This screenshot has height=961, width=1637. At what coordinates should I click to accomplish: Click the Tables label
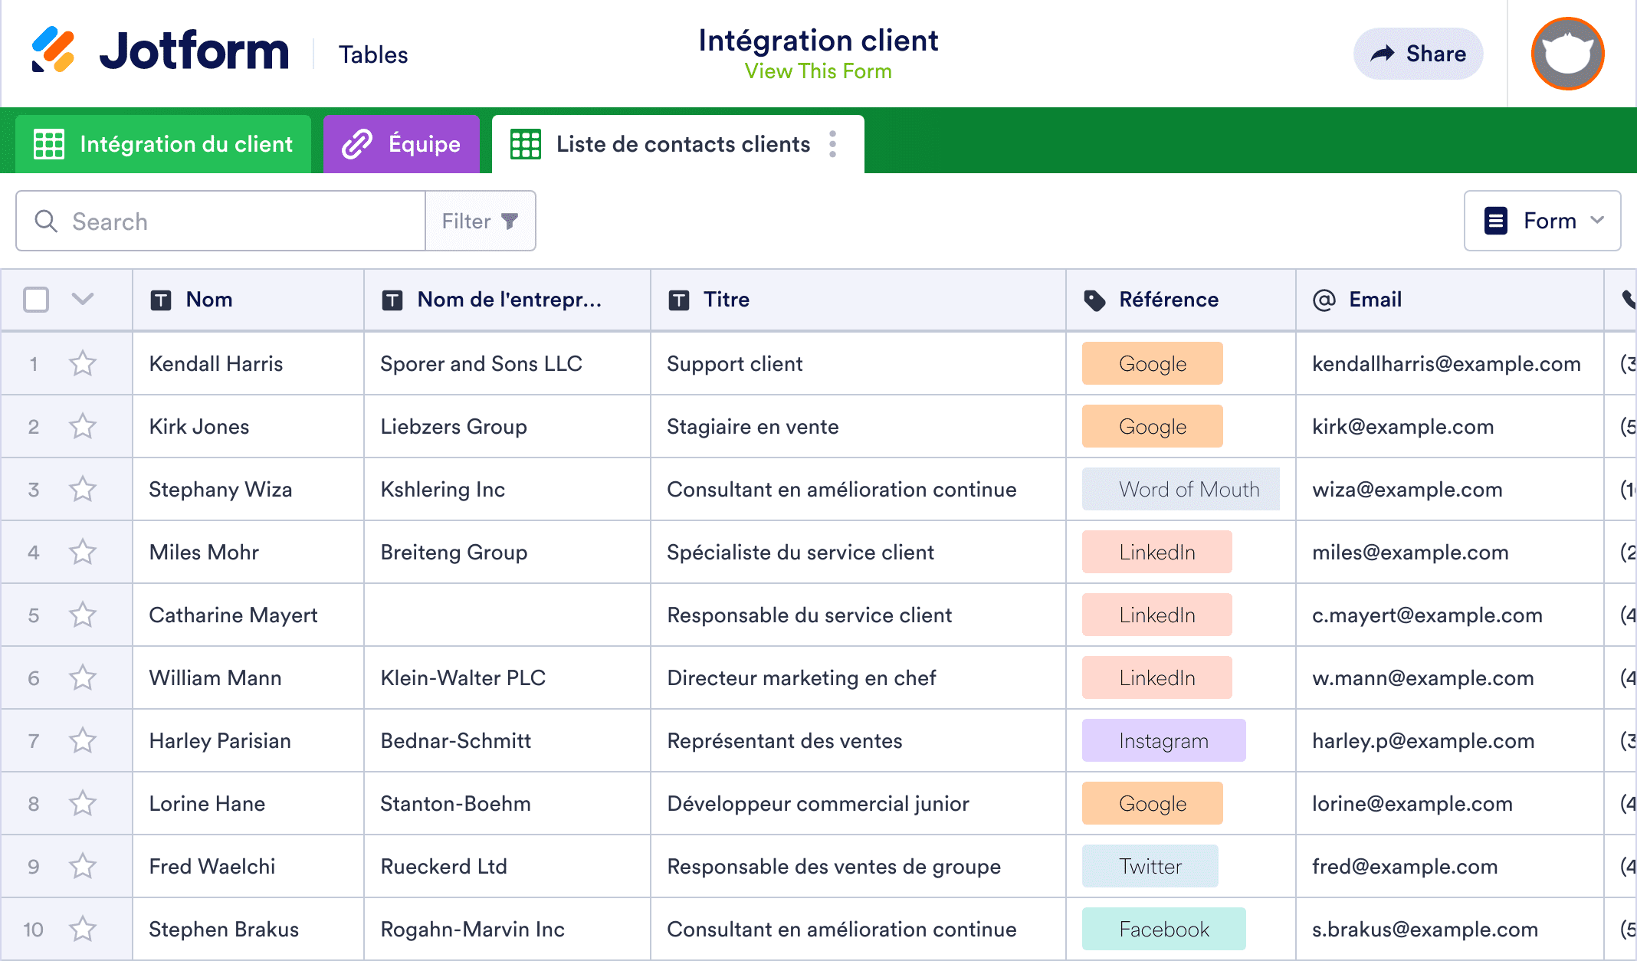373,54
